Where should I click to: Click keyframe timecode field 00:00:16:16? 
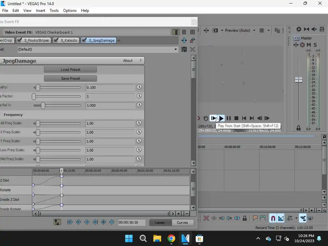click(x=131, y=222)
